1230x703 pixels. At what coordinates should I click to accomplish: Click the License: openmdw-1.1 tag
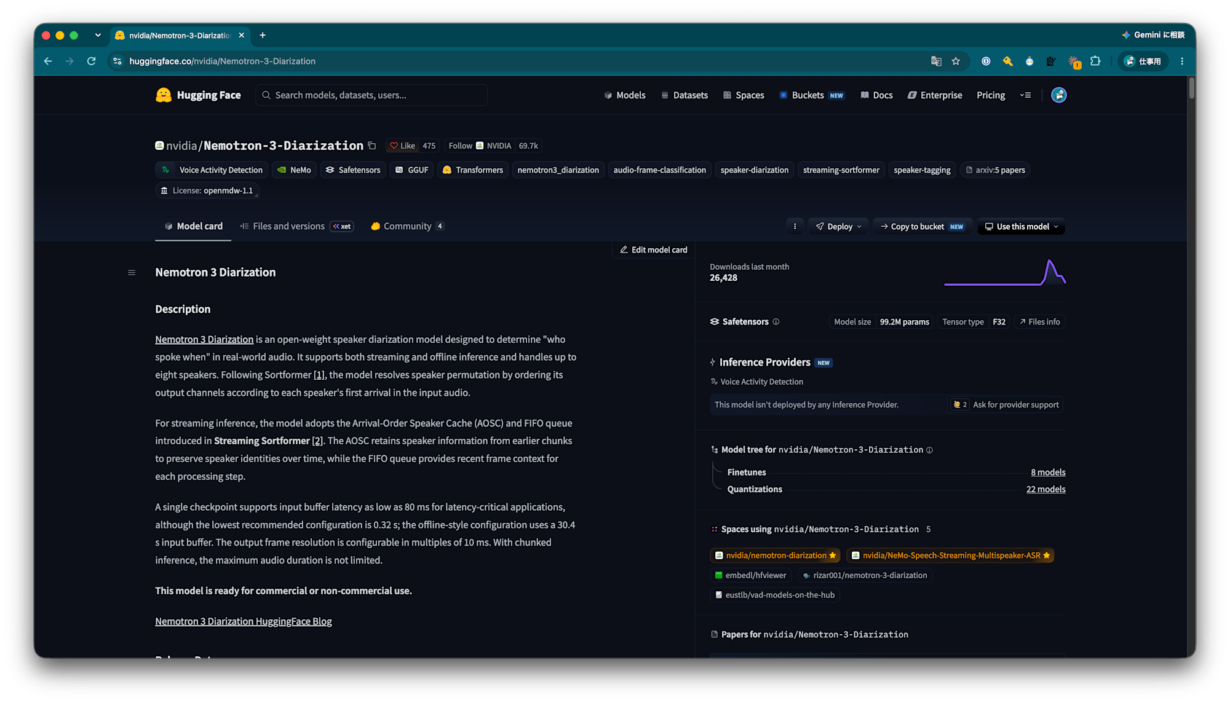(x=207, y=190)
